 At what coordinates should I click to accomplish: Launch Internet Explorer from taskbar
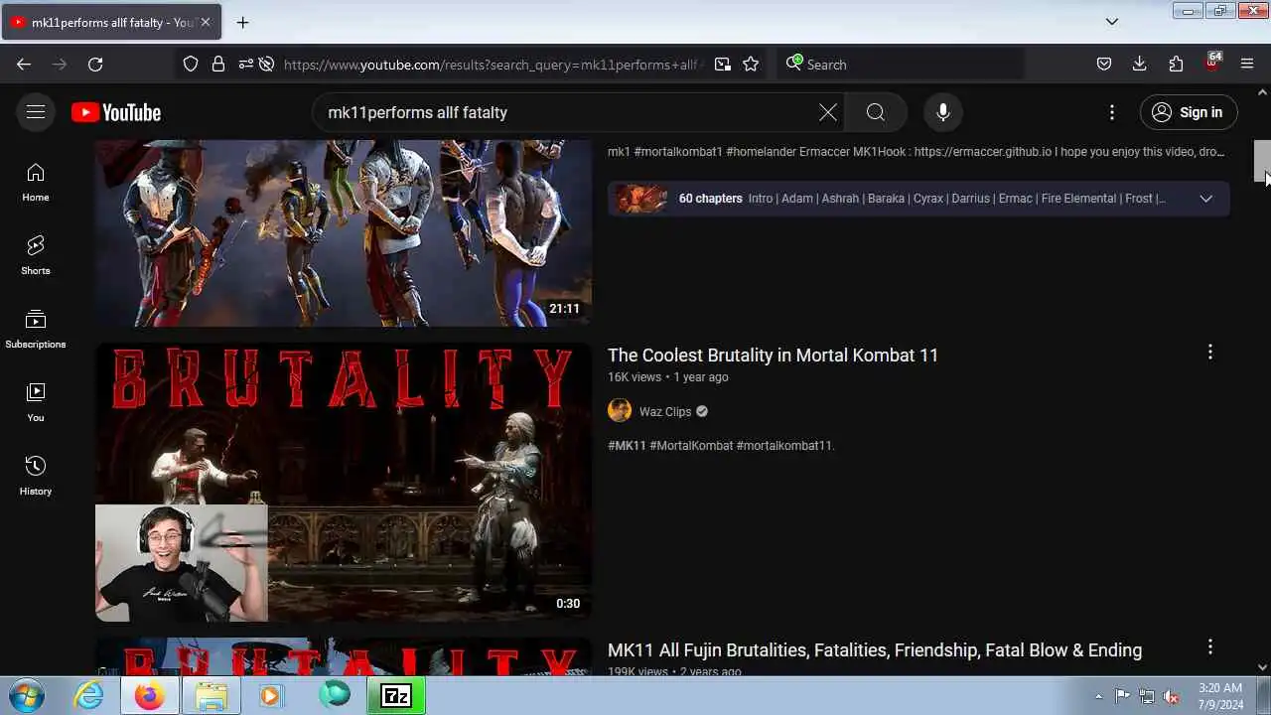[89, 696]
